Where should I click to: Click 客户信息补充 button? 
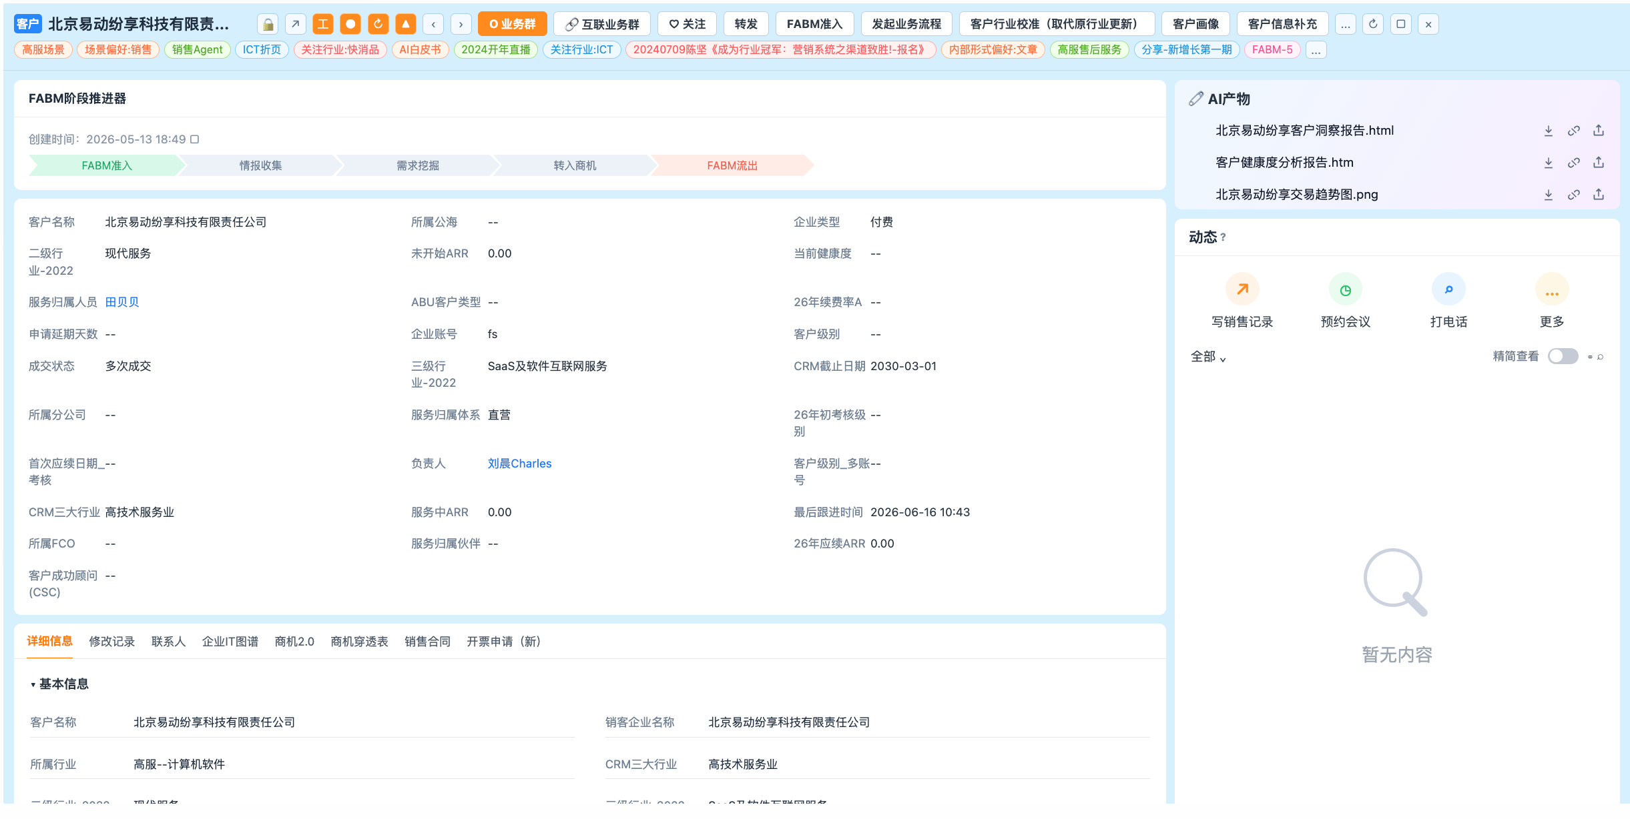(x=1283, y=25)
